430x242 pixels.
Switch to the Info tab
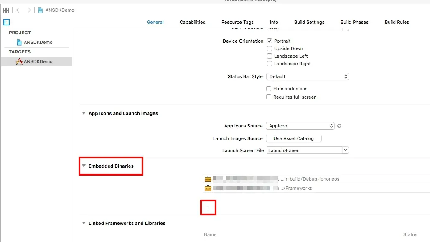[274, 22]
